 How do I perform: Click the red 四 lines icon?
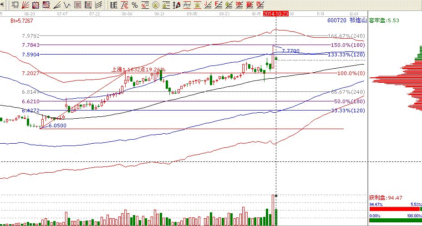259,5
